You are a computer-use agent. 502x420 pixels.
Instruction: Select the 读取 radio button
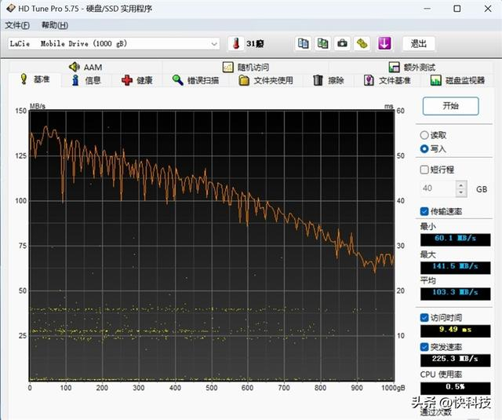tap(424, 135)
